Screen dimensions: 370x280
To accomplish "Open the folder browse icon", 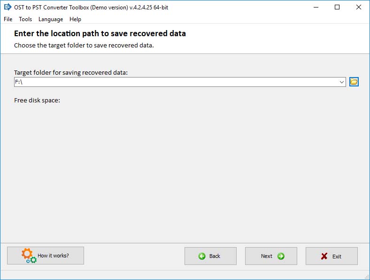I will click(x=354, y=82).
